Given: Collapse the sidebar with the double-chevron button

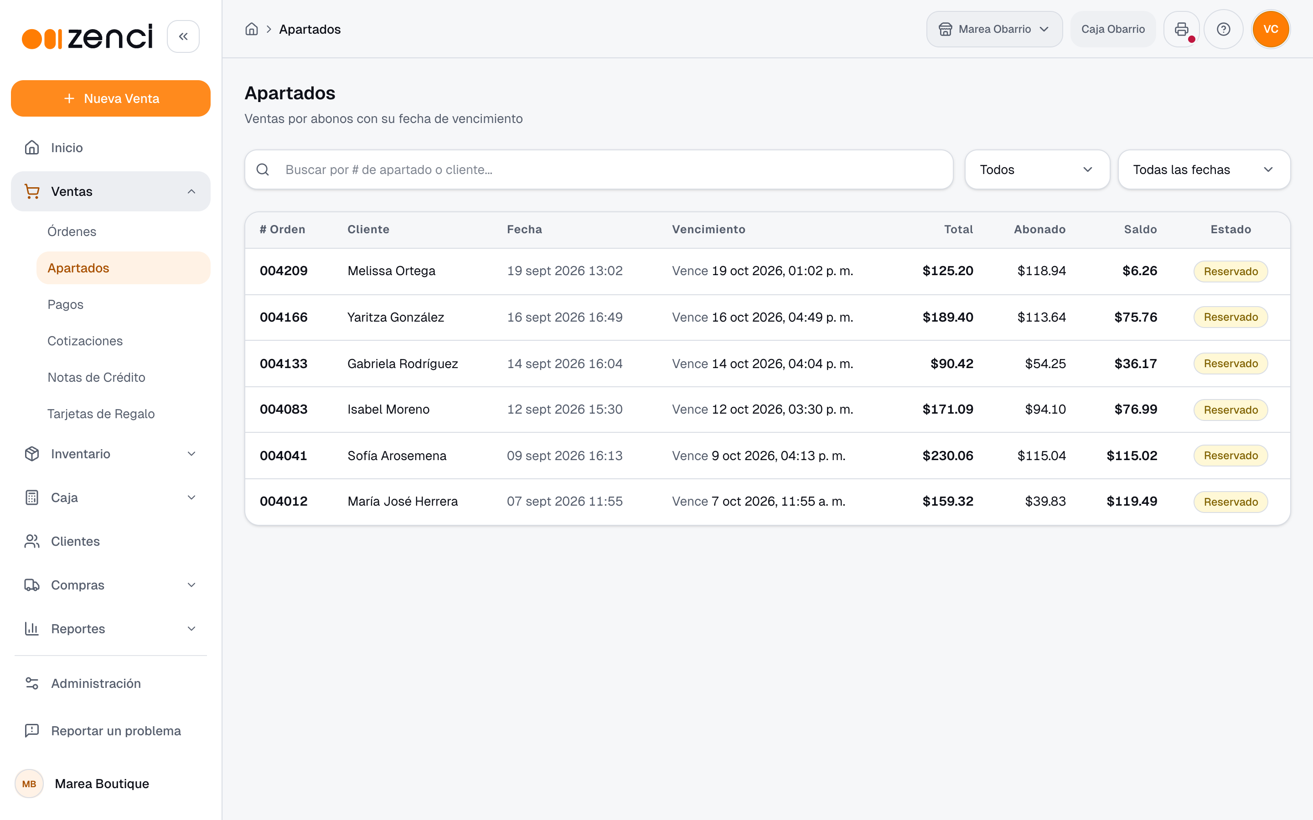Looking at the screenshot, I should [x=183, y=36].
